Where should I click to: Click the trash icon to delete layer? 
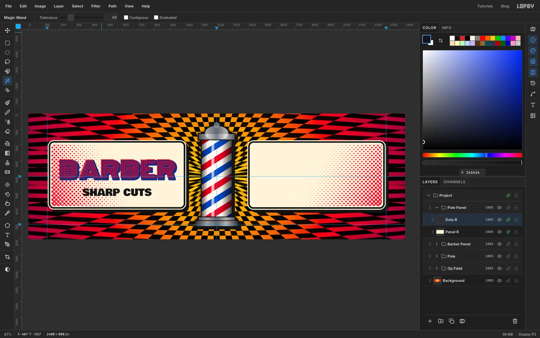[515, 321]
